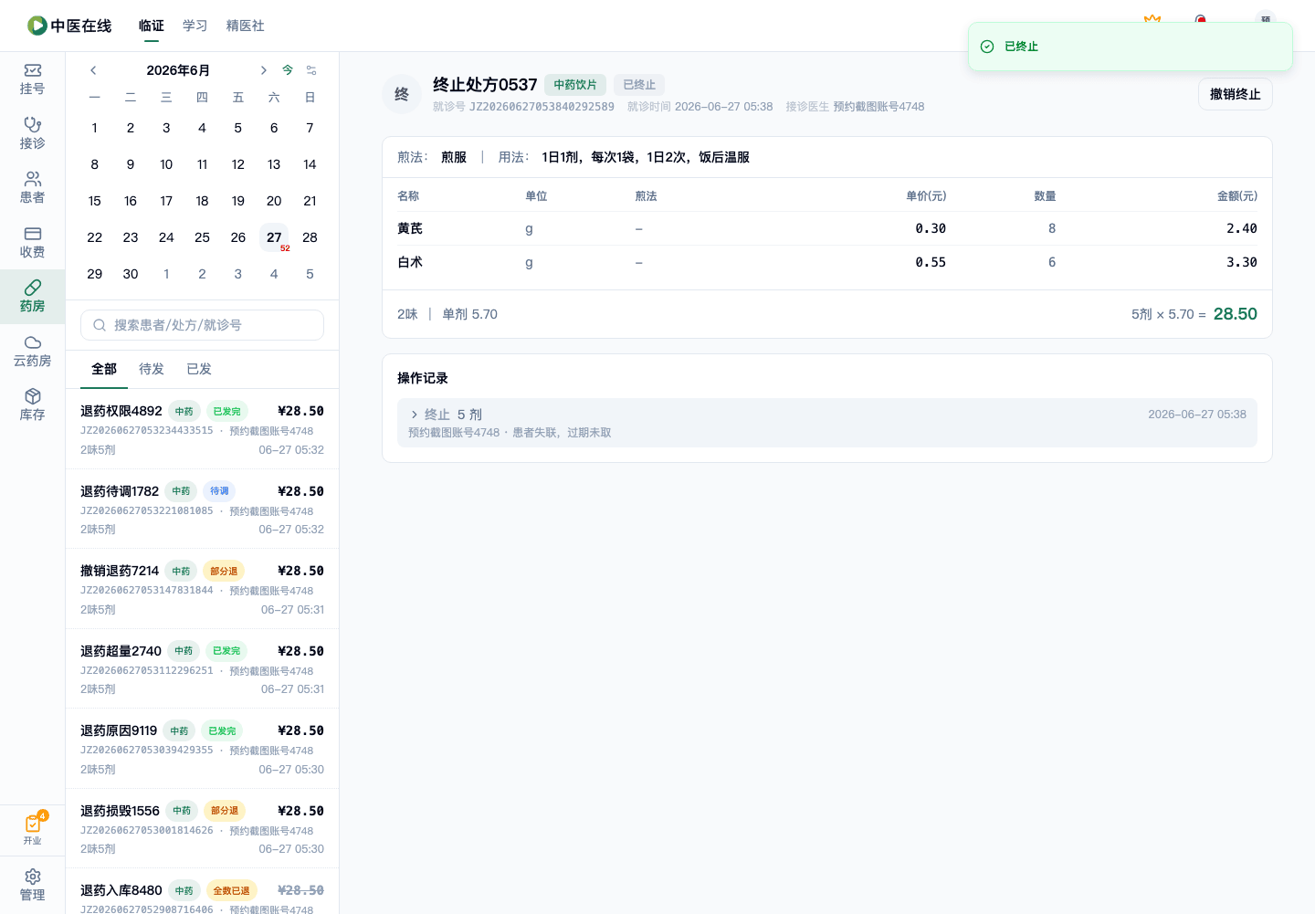This screenshot has height=914, width=1315.
Task: Click the 已发完 badge on 退药超量2740
Action: tap(226, 651)
